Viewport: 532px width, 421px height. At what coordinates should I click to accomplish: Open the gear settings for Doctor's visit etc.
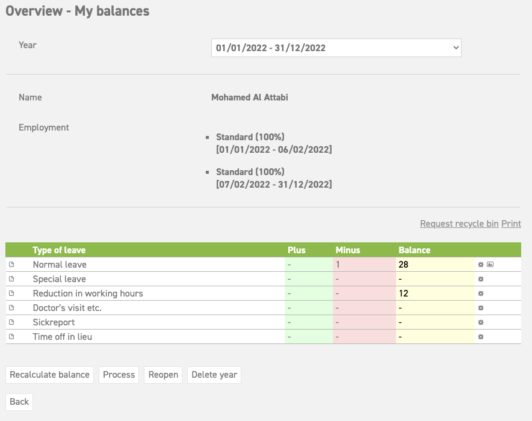tap(480, 307)
